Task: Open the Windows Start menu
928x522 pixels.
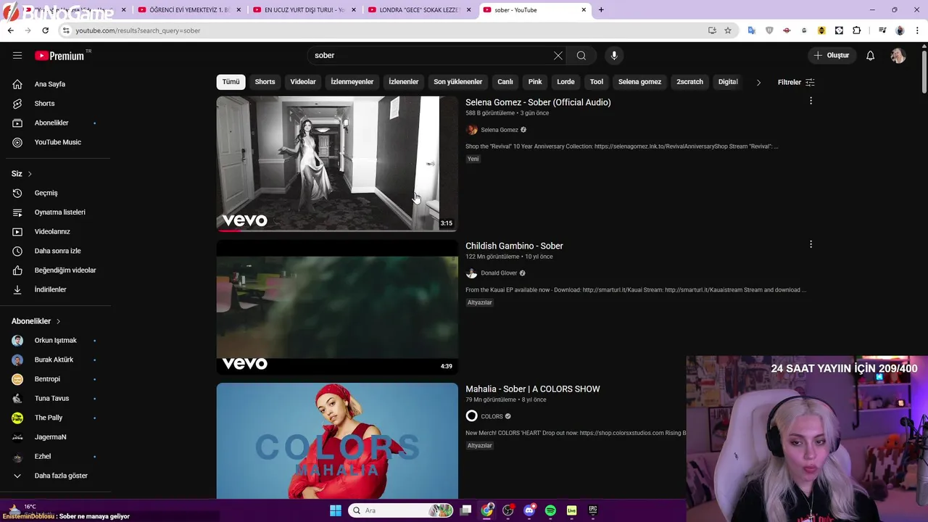Action: tap(336, 510)
